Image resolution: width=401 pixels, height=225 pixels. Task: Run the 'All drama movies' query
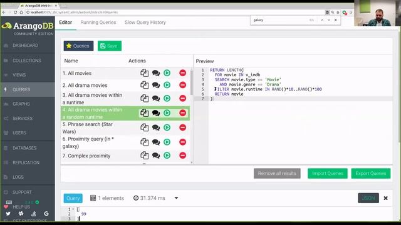(167, 85)
